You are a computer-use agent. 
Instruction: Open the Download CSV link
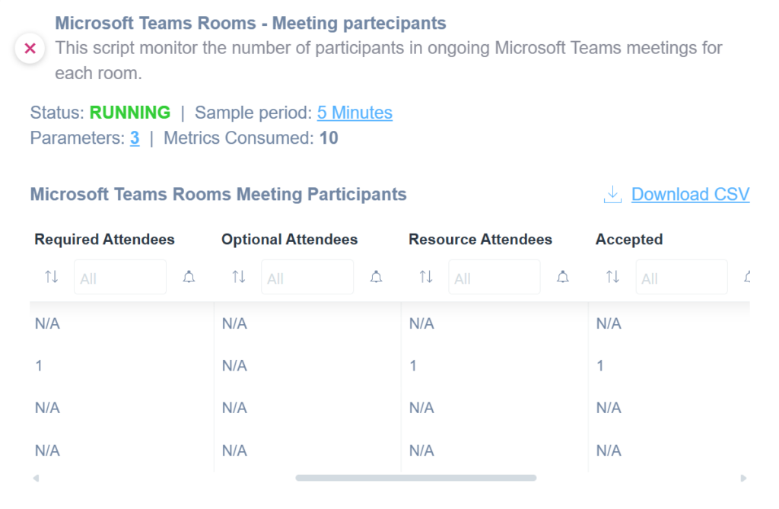(690, 194)
